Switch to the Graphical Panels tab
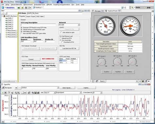Screen dimensions: 155x124 (x=112, y=11)
